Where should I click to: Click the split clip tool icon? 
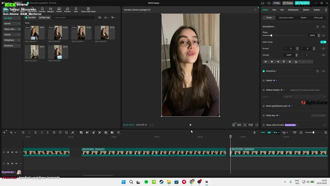coord(36,133)
